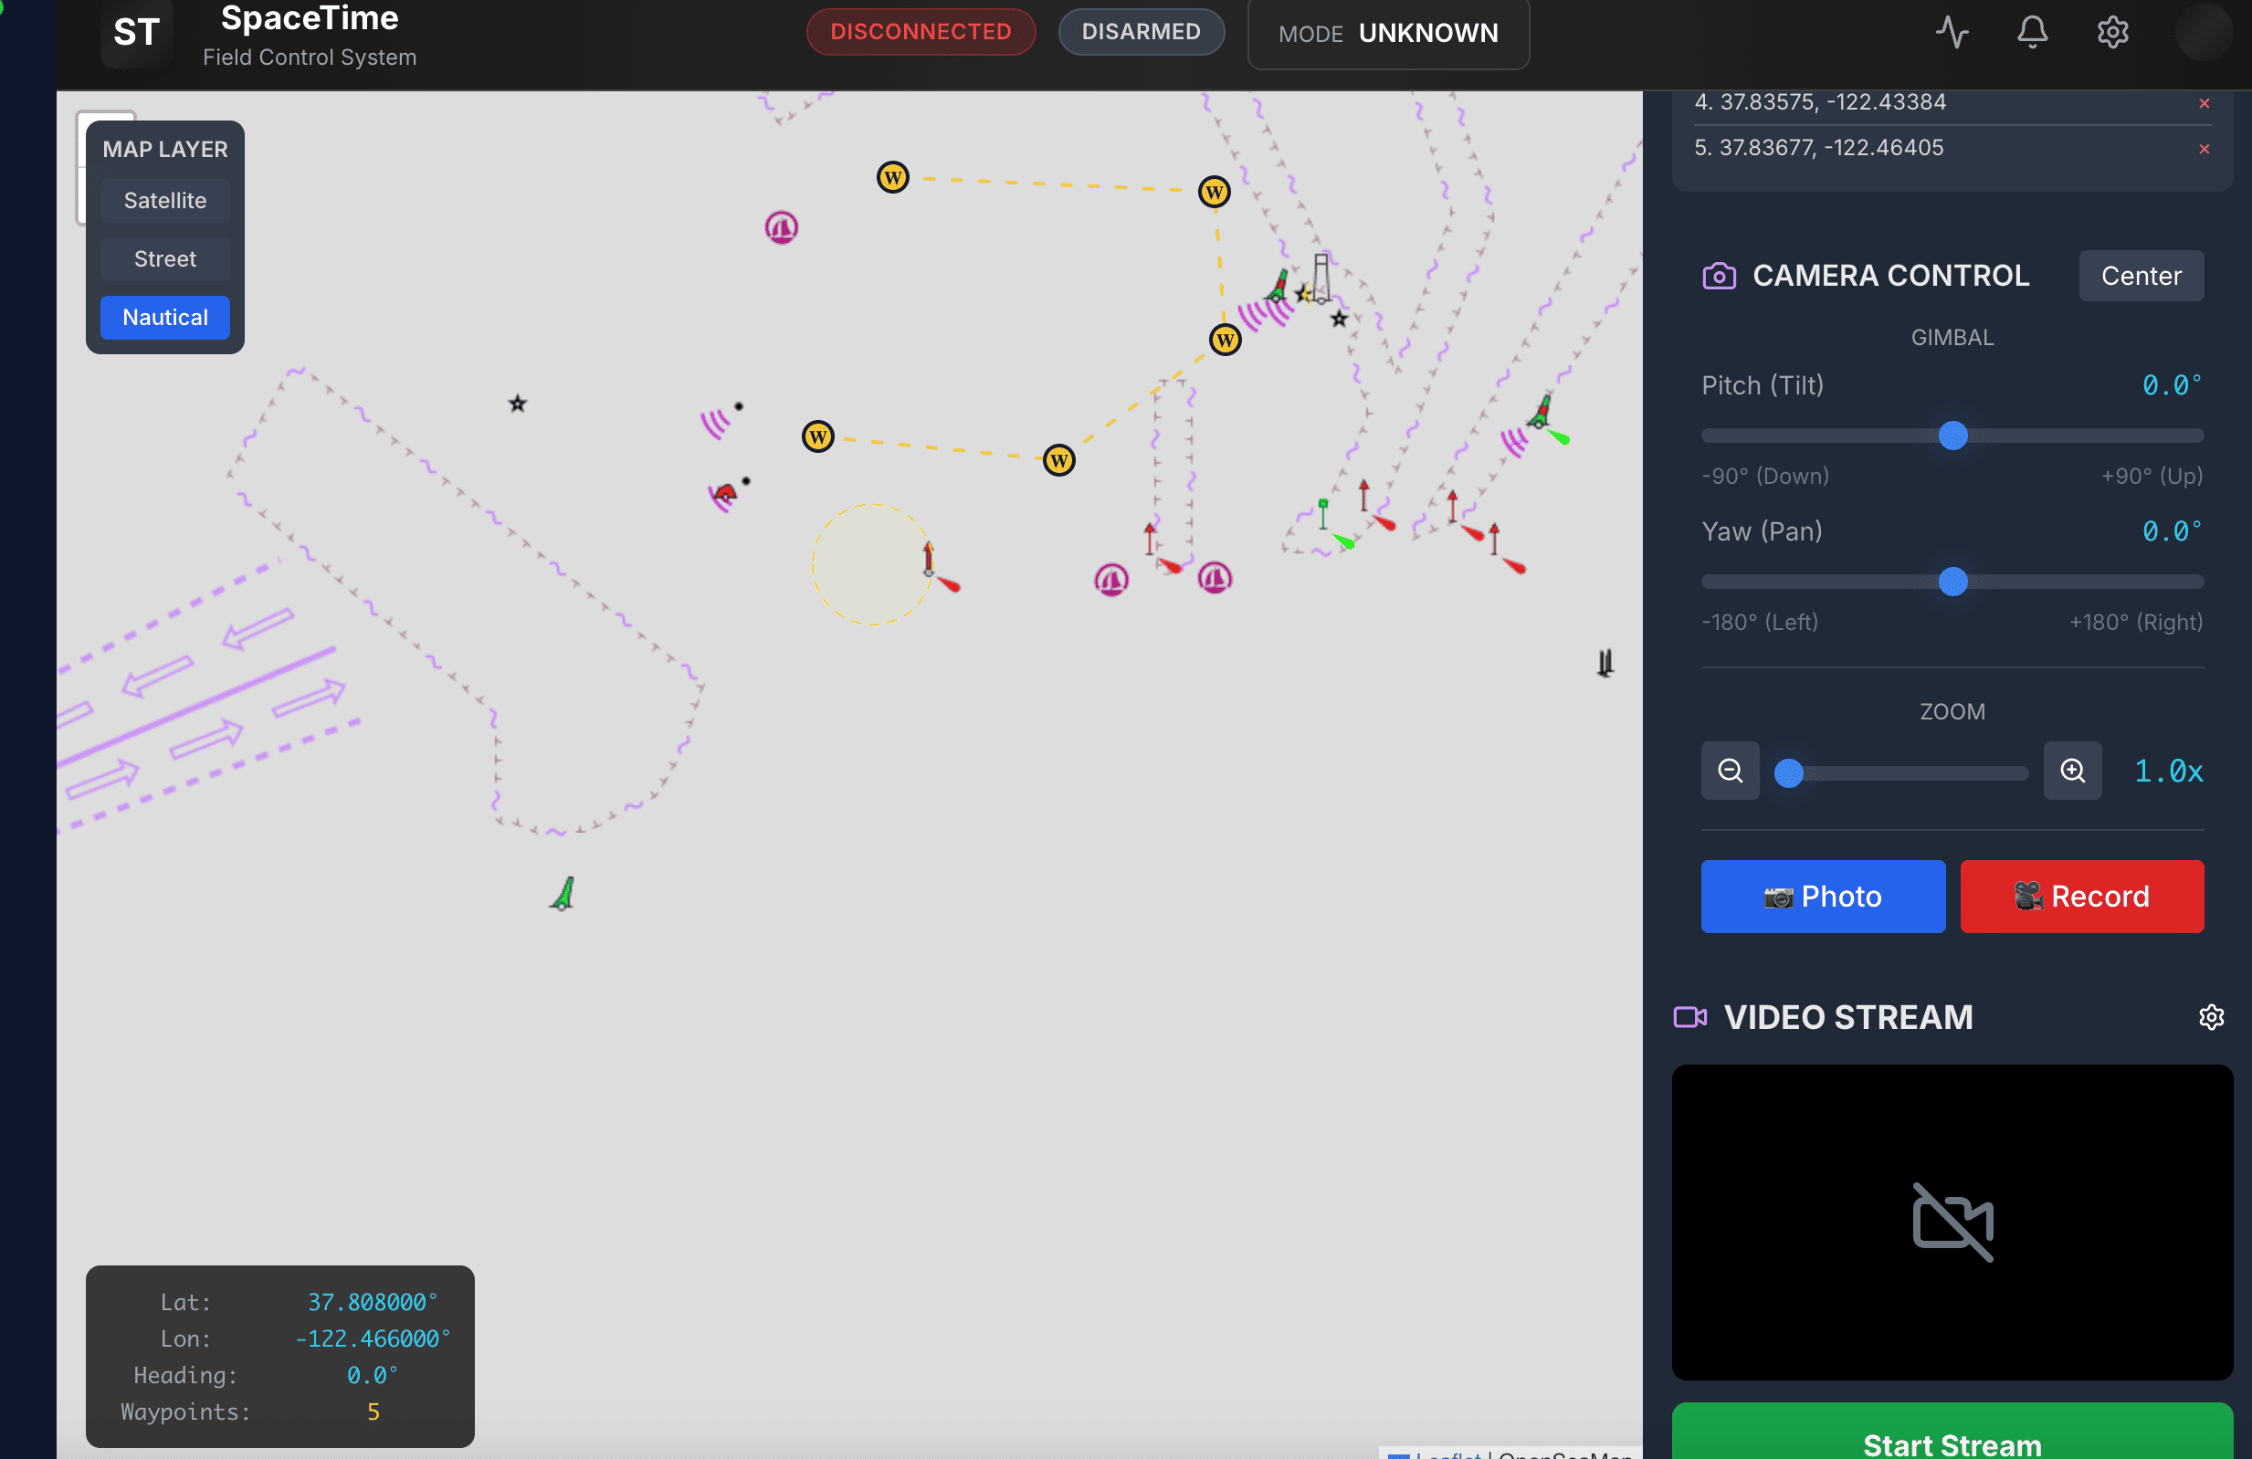Enable the Nautical map layer
2252x1459 pixels.
(164, 317)
